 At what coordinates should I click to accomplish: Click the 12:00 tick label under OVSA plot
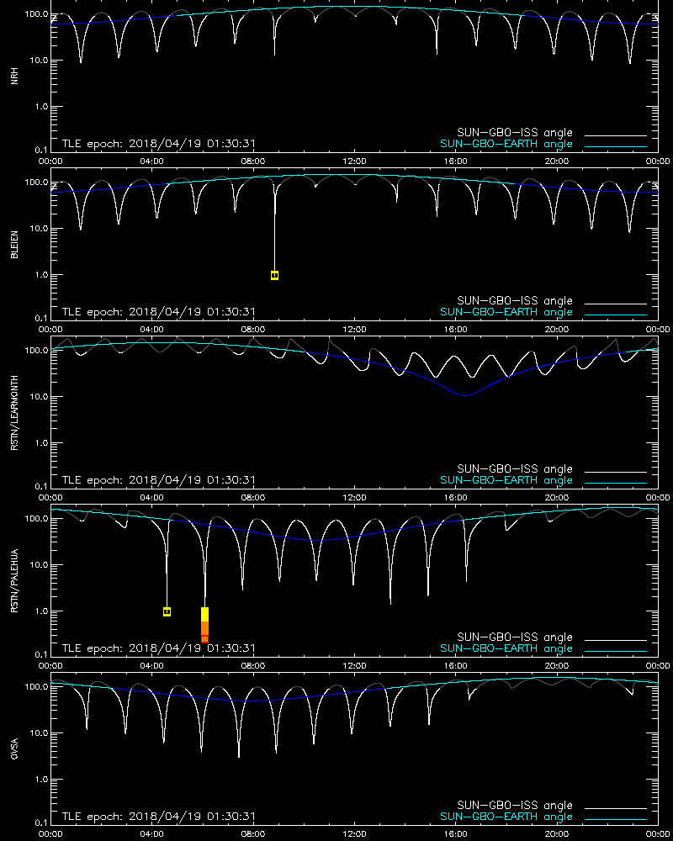pos(354,834)
